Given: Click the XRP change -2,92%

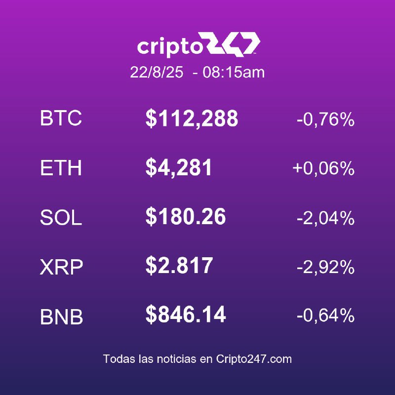Looking at the screenshot, I should point(326,267).
